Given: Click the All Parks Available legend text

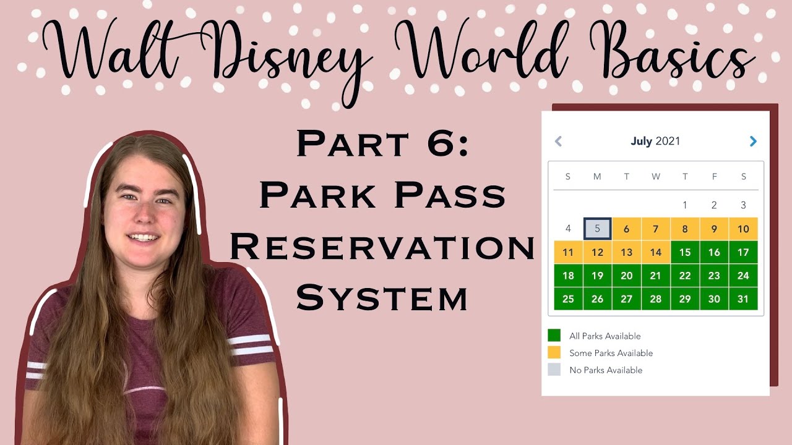Looking at the screenshot, I should pyautogui.click(x=605, y=336).
